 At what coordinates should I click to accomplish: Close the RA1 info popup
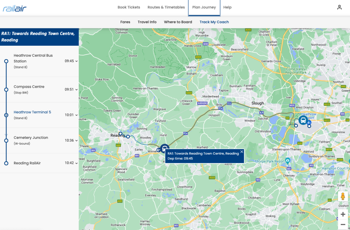[242, 152]
